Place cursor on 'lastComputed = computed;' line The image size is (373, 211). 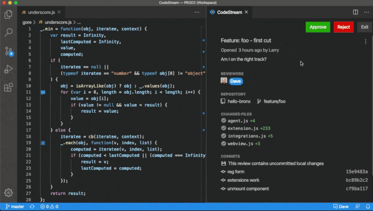[x=111, y=168]
